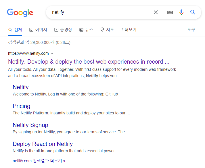Open the on-screen keyboard input tool
The height and width of the screenshot is (168, 205).
coord(170,12)
